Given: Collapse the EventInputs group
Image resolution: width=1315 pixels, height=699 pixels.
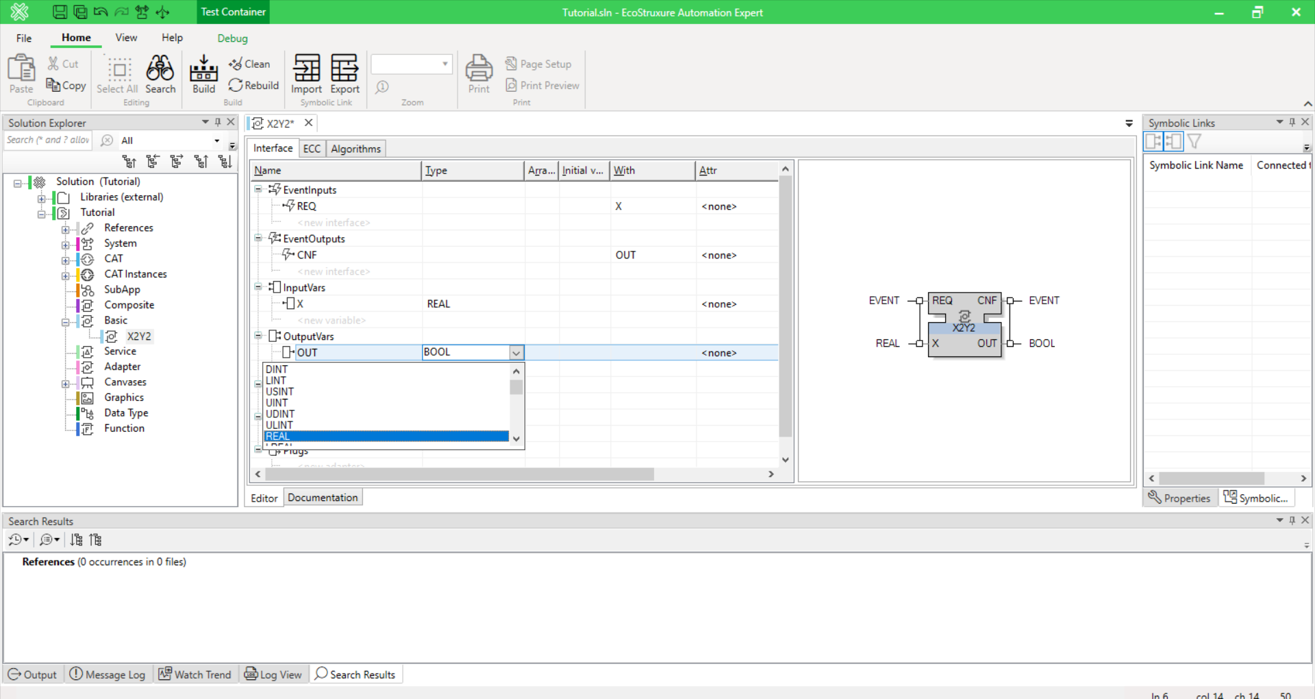Looking at the screenshot, I should pyautogui.click(x=258, y=189).
